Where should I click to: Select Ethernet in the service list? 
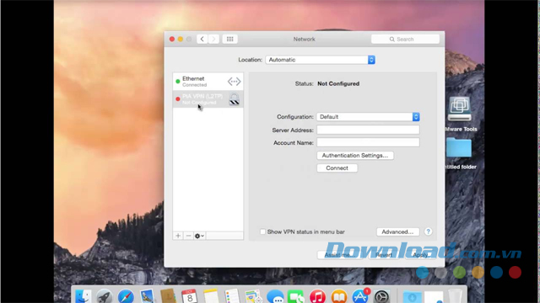click(x=208, y=82)
